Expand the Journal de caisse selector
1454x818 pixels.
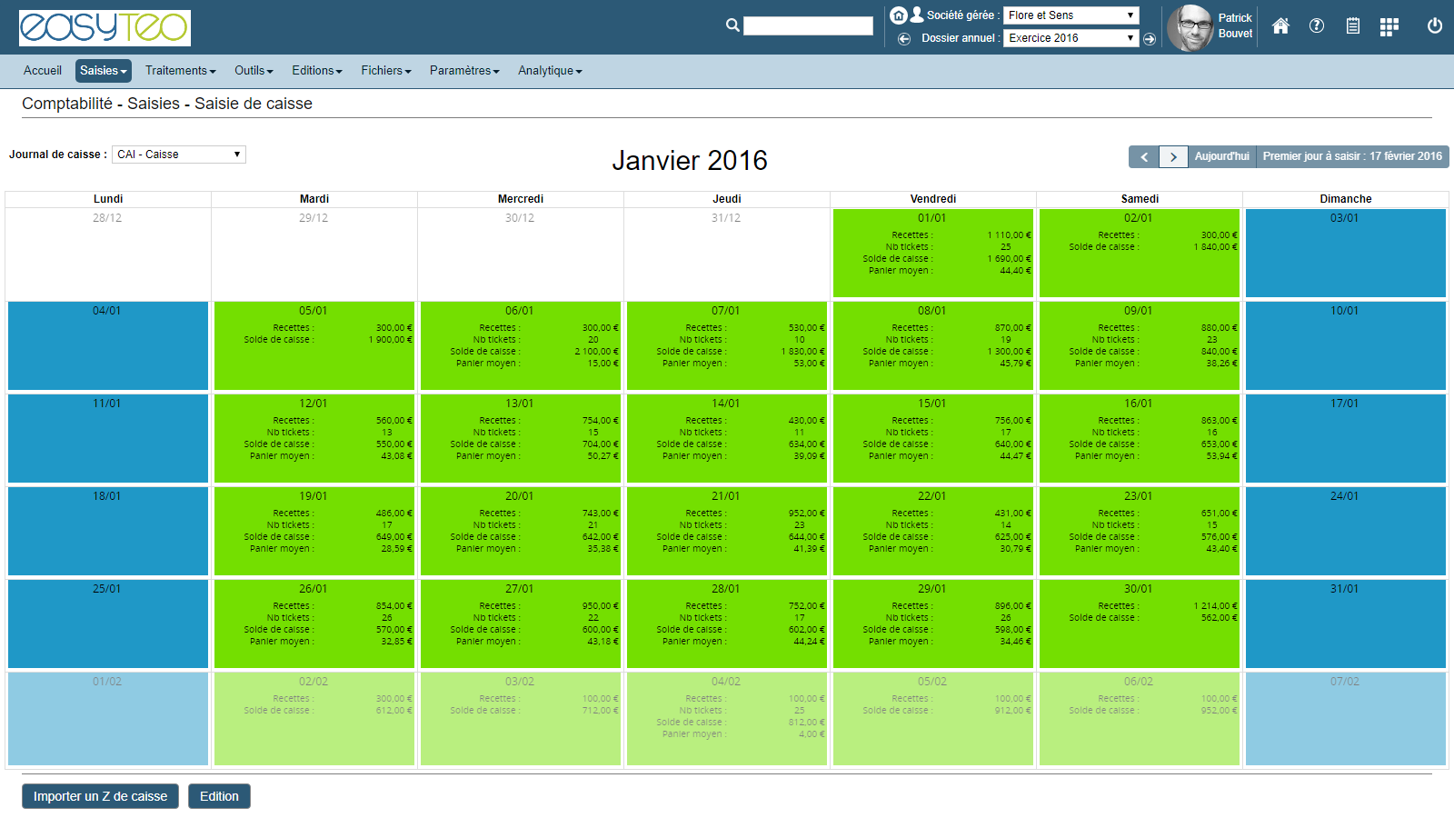[x=179, y=155]
